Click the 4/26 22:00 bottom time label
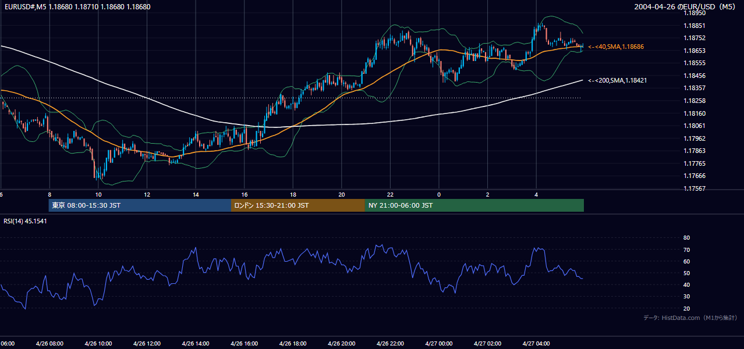 [390, 343]
